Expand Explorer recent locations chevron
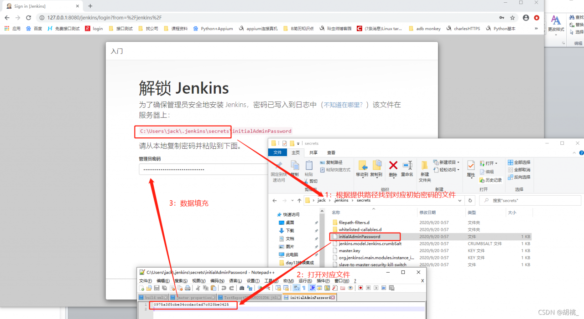The width and height of the screenshot is (584, 319). click(292, 201)
